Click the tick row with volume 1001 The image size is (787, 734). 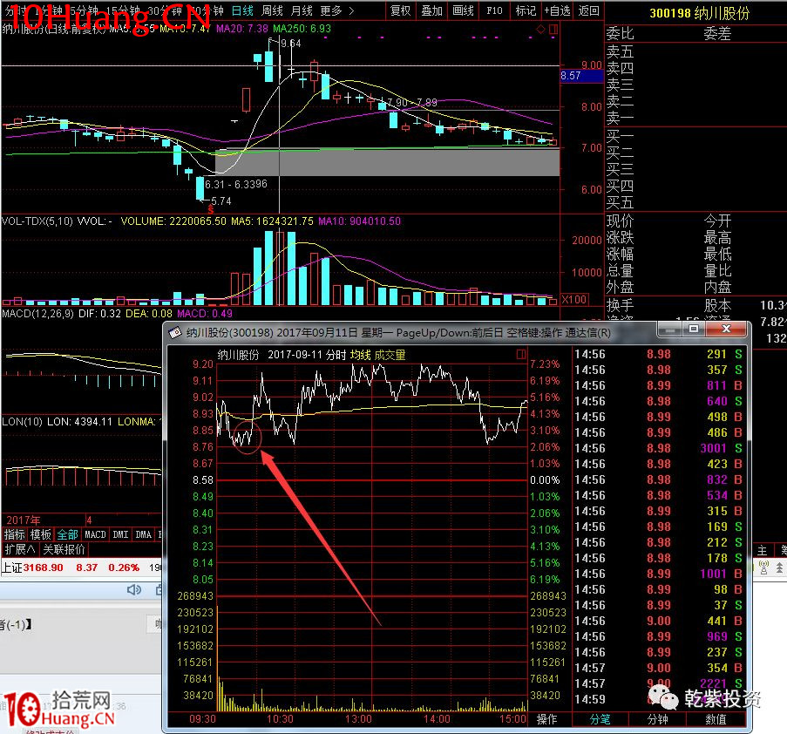(659, 574)
